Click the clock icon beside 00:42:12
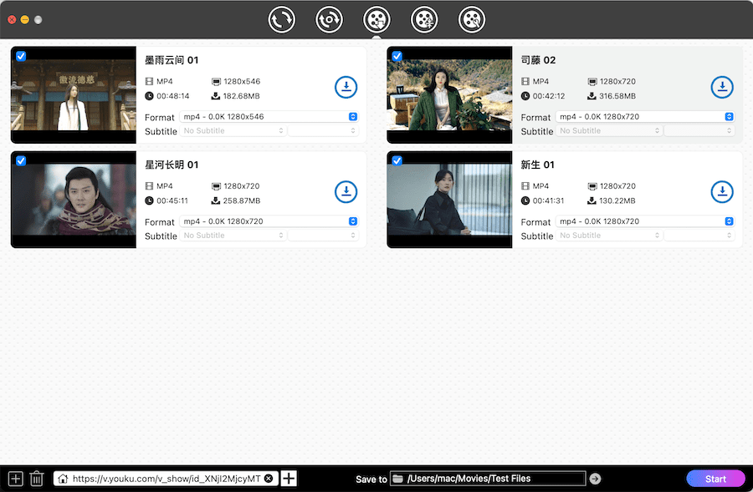Image resolution: width=753 pixels, height=492 pixels. click(525, 96)
